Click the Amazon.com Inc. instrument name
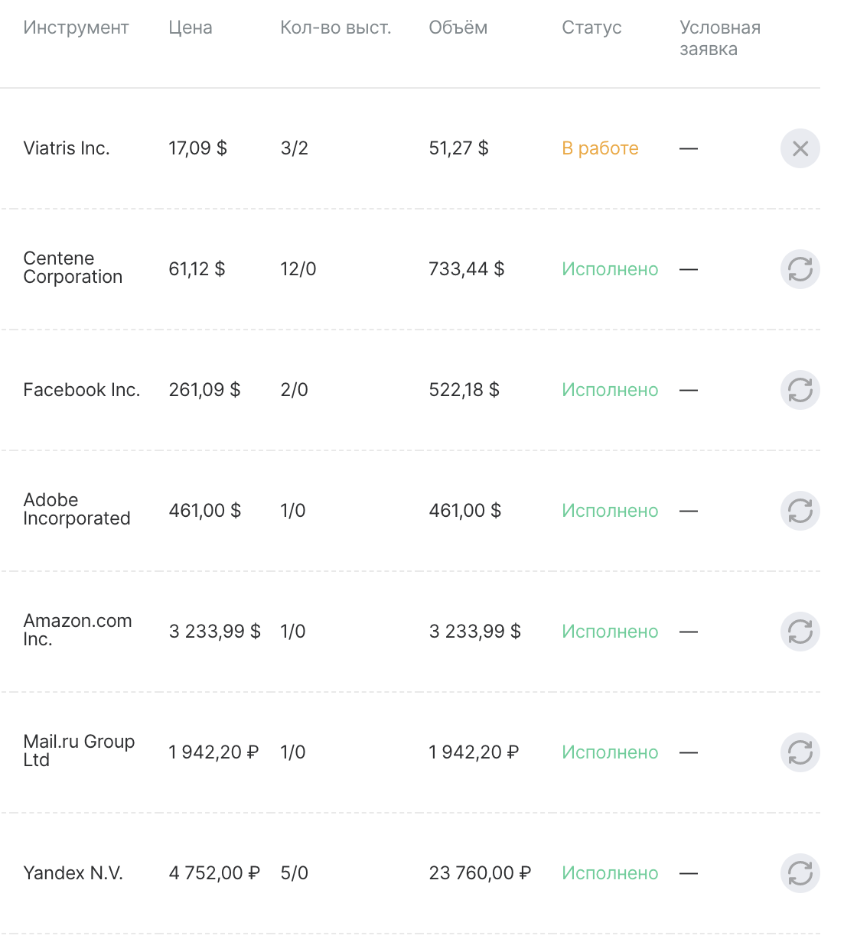 tap(77, 630)
